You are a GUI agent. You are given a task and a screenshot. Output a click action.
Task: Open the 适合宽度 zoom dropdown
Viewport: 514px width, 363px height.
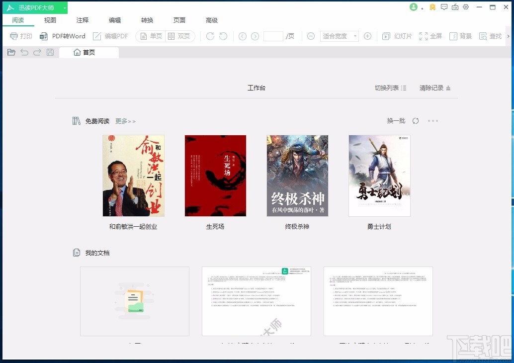pyautogui.click(x=340, y=36)
